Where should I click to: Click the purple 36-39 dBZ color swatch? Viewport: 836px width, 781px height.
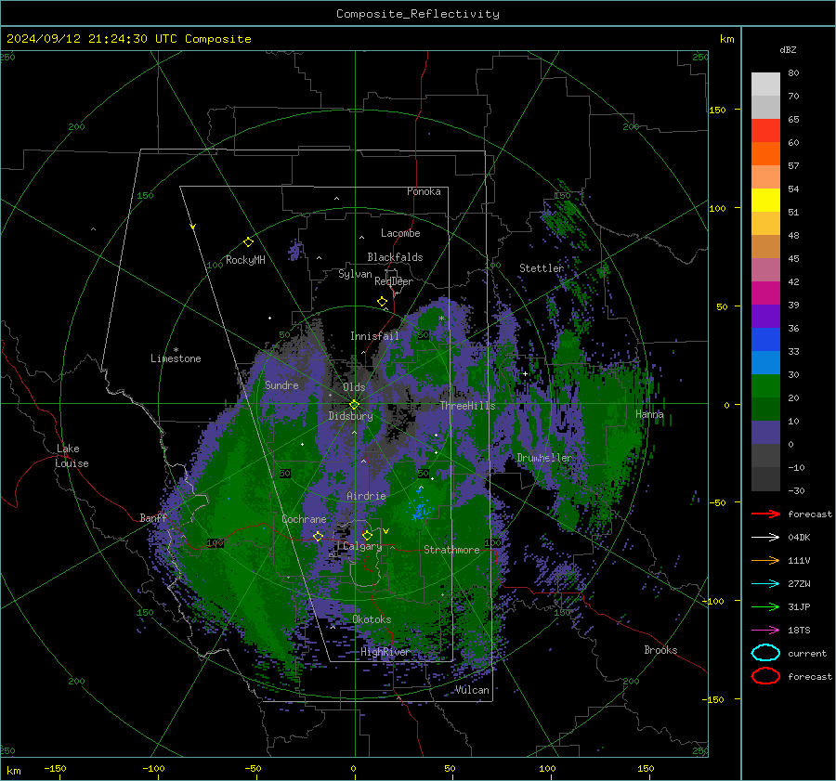765,317
